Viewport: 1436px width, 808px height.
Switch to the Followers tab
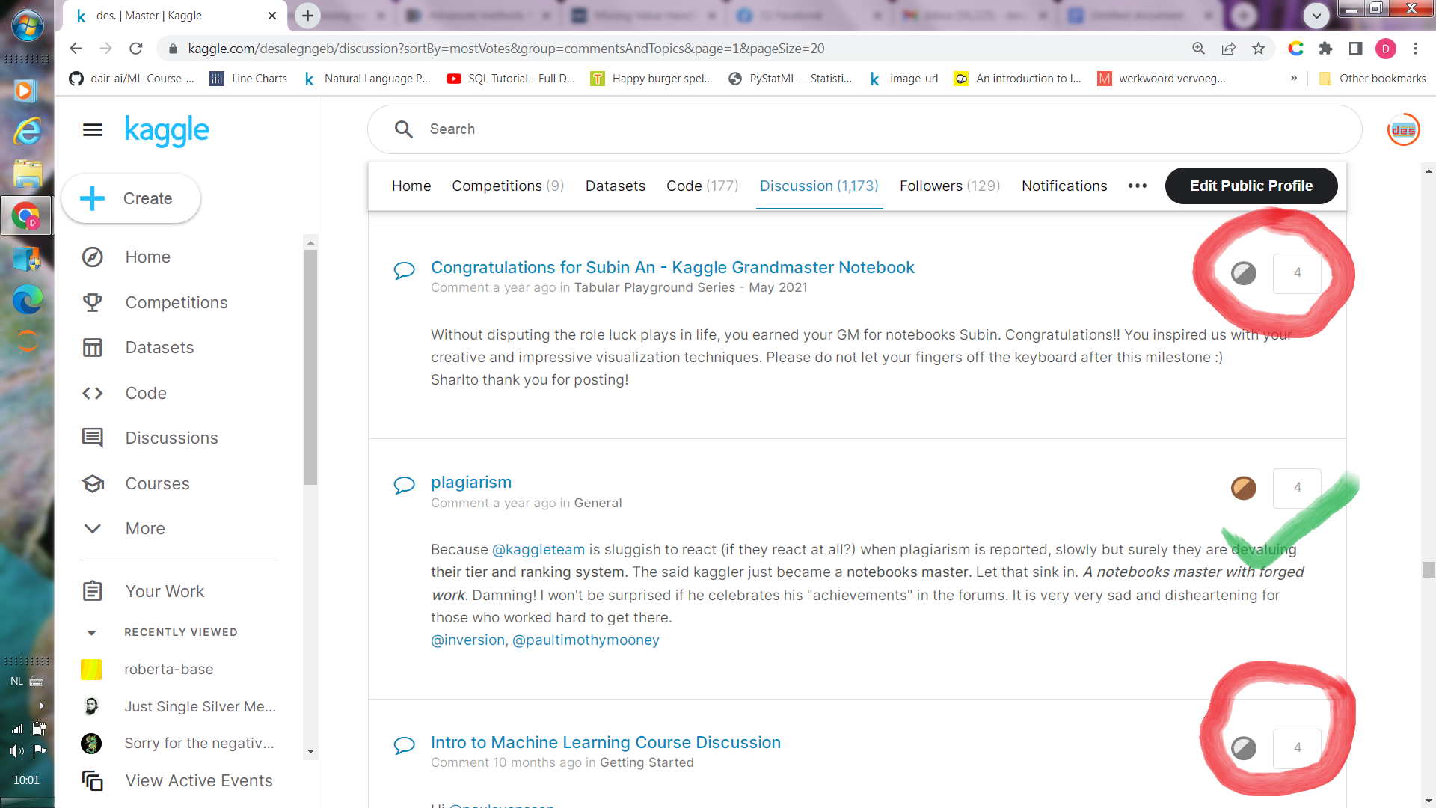tap(949, 186)
